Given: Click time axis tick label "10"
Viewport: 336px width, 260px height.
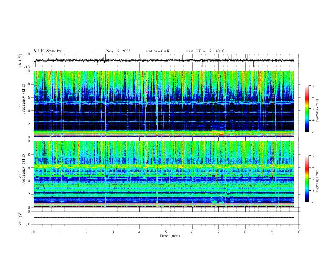Looking at the screenshot, I should tap(298, 232).
